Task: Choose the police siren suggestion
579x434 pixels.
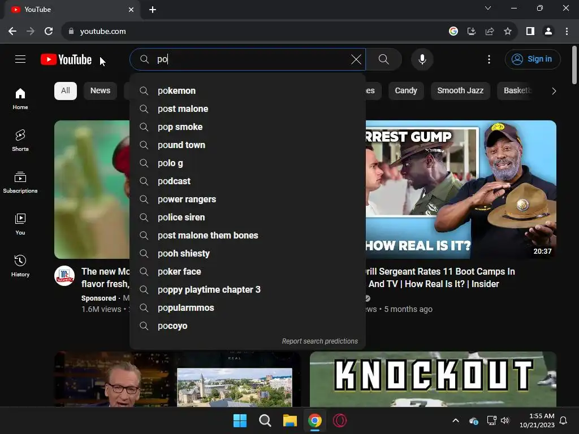Action: pyautogui.click(x=248, y=218)
